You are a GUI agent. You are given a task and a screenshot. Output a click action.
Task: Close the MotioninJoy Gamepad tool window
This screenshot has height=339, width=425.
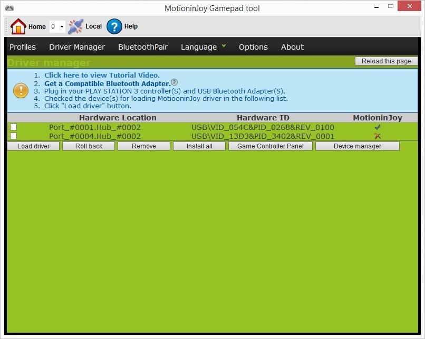[x=409, y=6]
